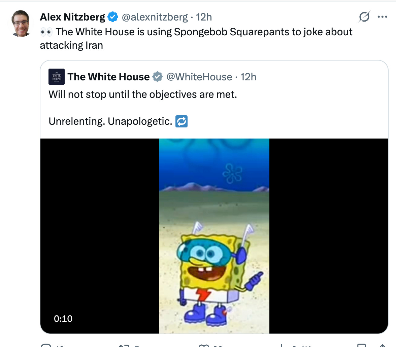Open The White House display name
The image size is (396, 347).
point(108,77)
